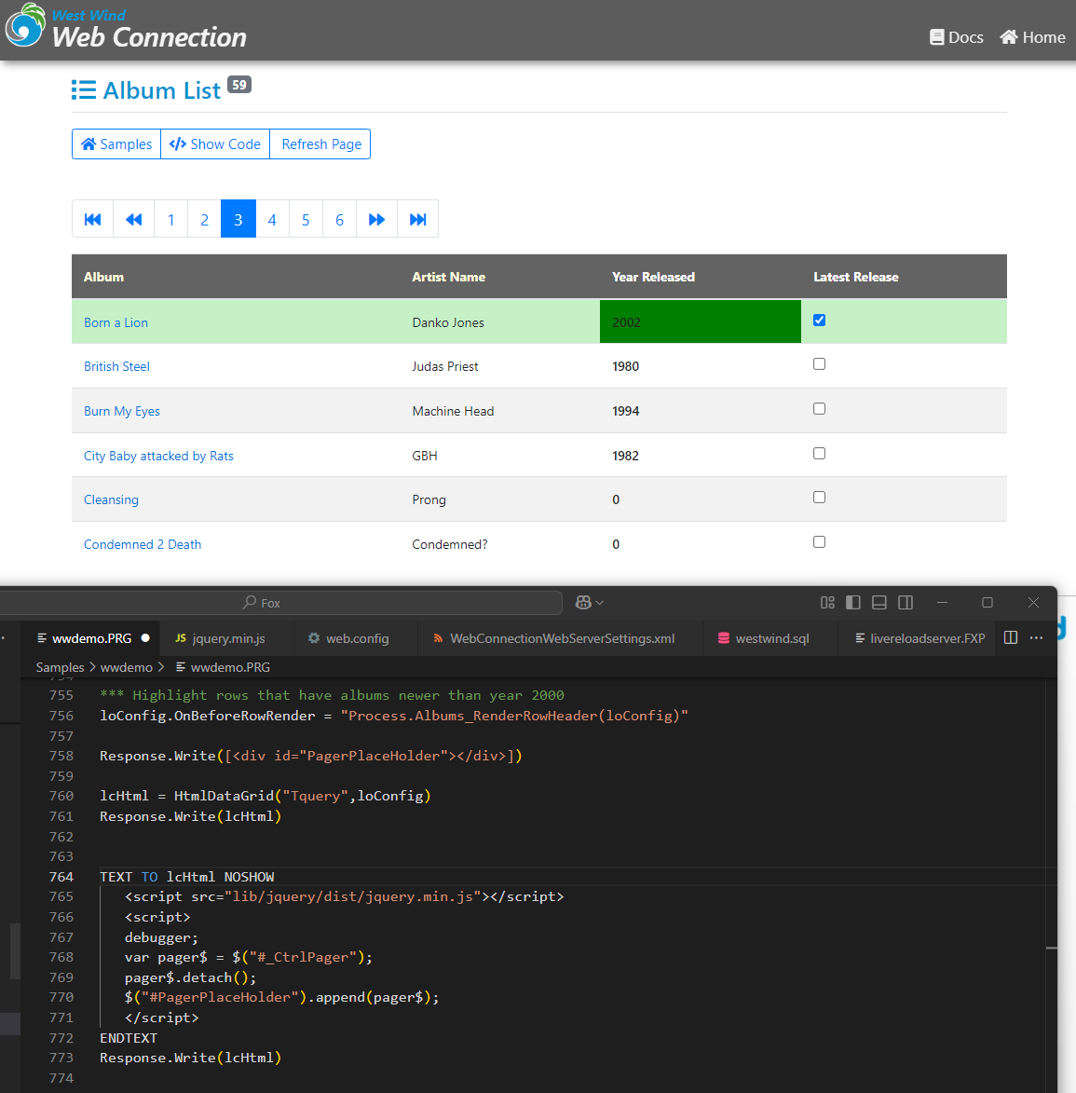Jump to first page in pager

point(92,220)
